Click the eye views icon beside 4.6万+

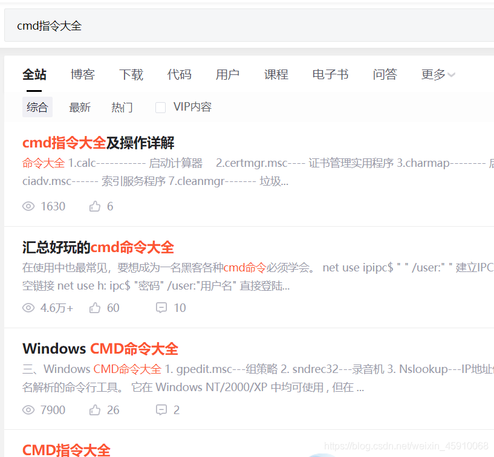[x=28, y=308]
